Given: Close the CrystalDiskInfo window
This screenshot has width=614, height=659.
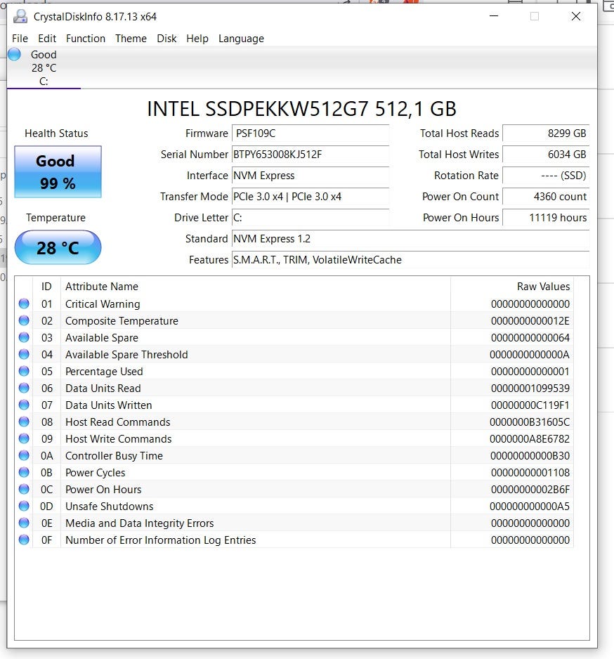Looking at the screenshot, I should point(576,16).
